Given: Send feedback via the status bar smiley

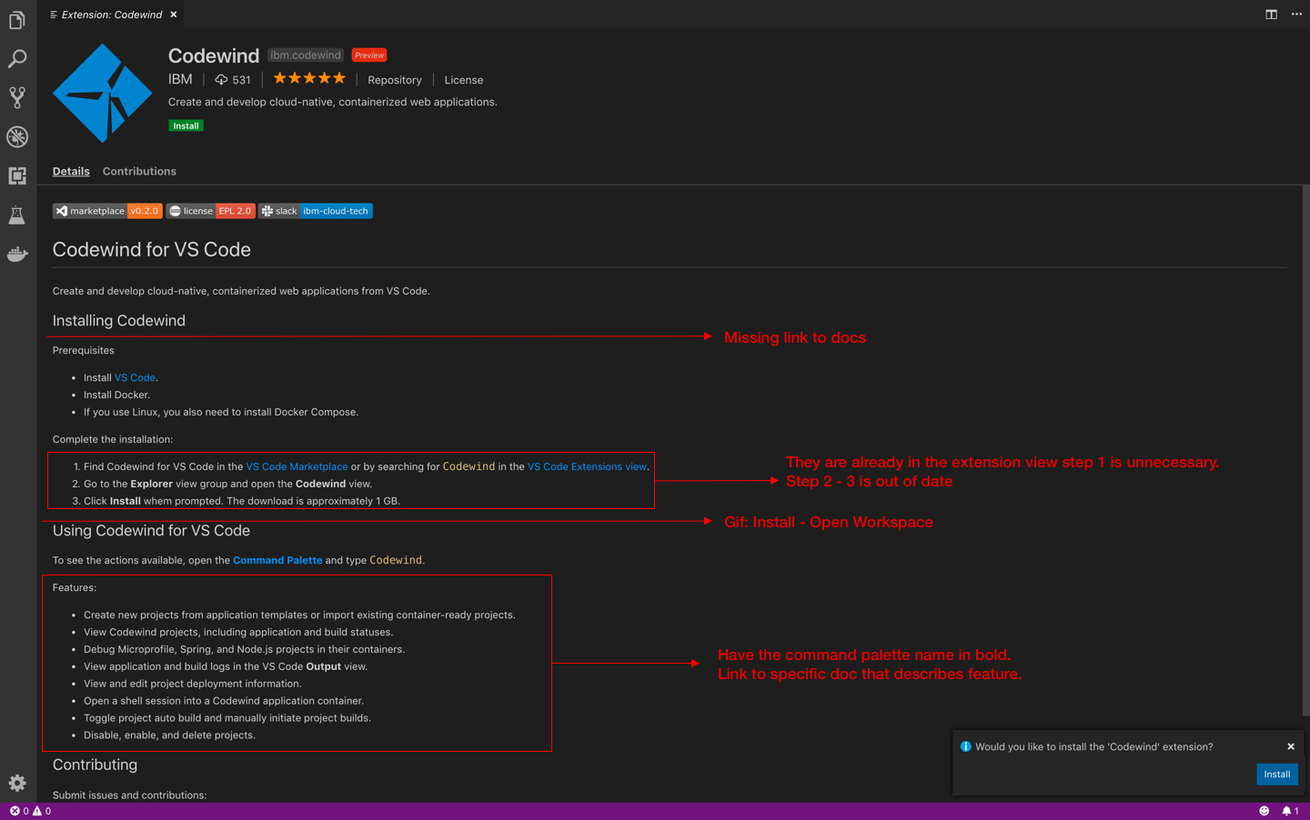Looking at the screenshot, I should (1264, 809).
